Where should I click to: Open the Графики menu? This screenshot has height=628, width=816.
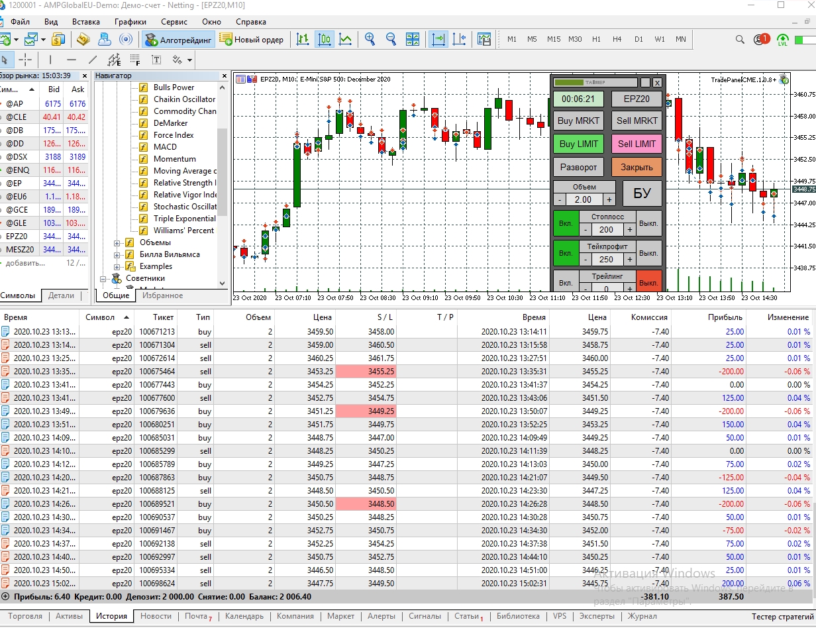[130, 22]
